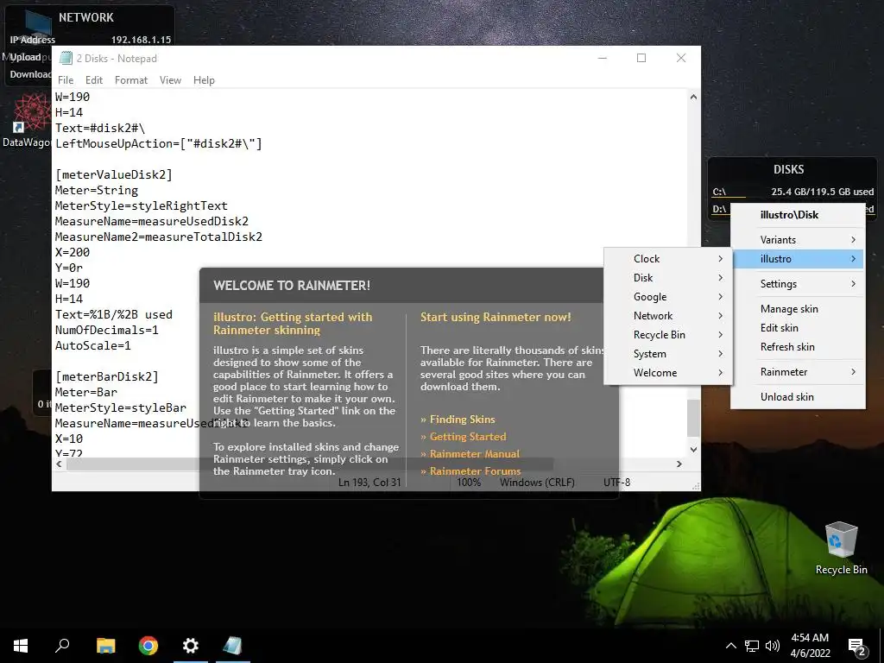
Task: Expand Welcome skin folder
Action: tap(668, 373)
